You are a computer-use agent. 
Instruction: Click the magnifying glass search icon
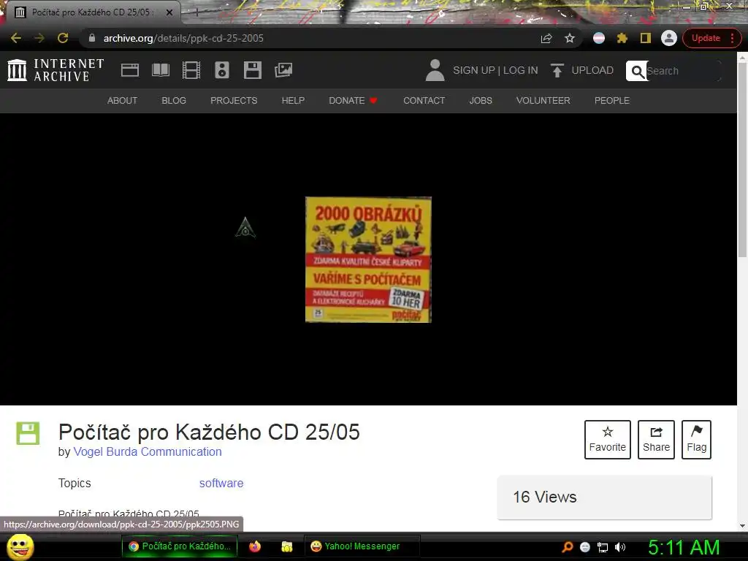tap(637, 71)
